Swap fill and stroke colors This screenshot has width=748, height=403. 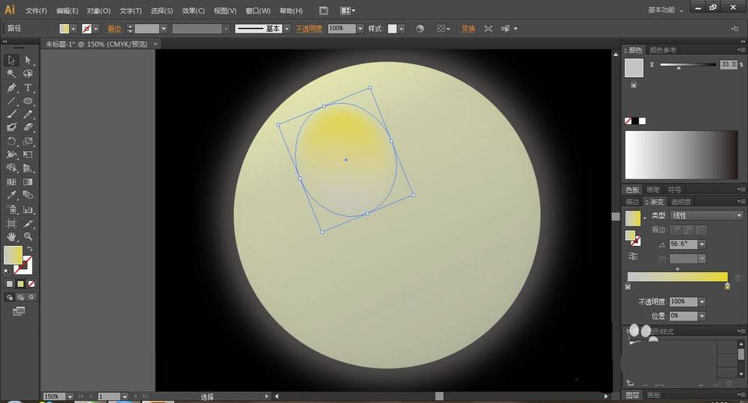tap(30, 249)
